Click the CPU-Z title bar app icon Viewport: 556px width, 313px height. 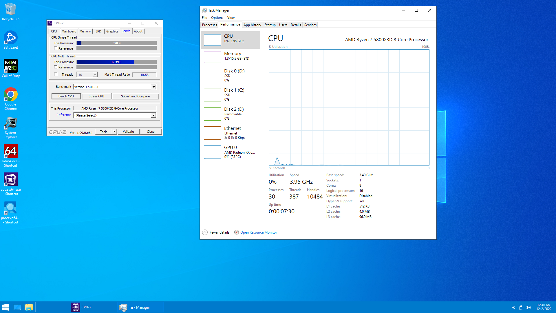pos(50,23)
